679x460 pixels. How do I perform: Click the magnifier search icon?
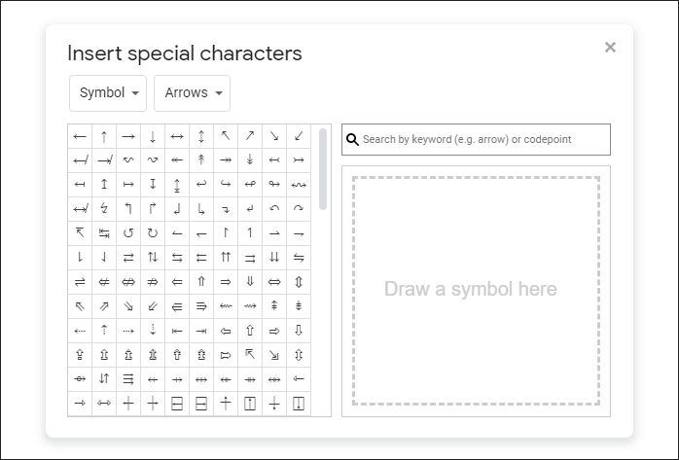point(352,140)
